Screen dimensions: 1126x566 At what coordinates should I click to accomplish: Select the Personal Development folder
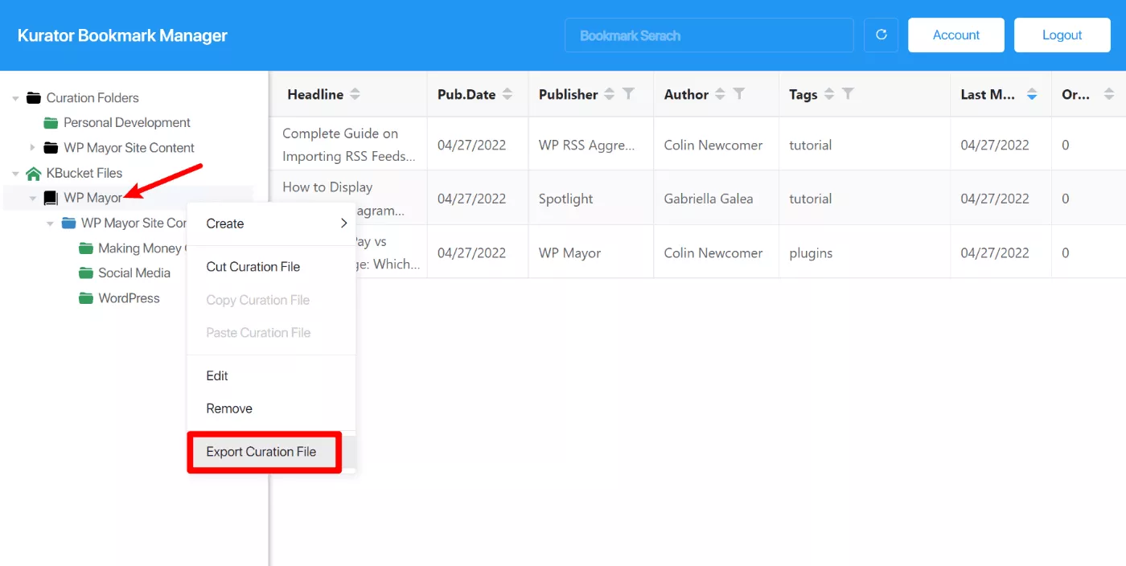pyautogui.click(x=127, y=123)
